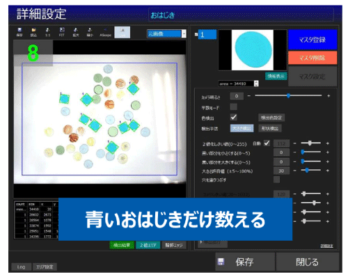This screenshot has height=277, width=348.
Task: Click minus for binarization threshold (0~255)
Action: point(294,143)
